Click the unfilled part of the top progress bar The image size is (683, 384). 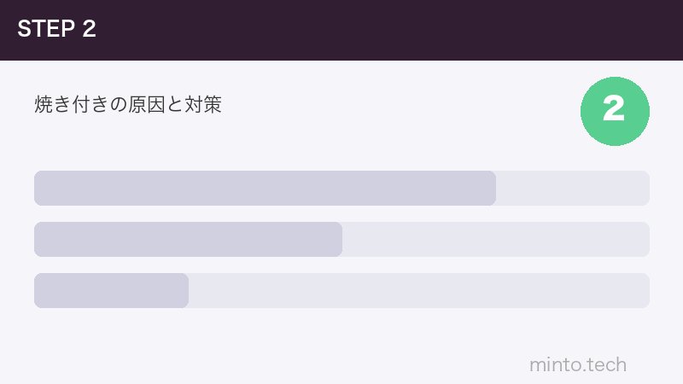coord(572,188)
